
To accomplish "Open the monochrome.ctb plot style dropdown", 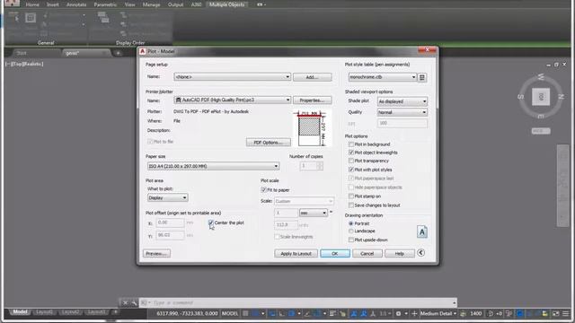I will coord(383,77).
